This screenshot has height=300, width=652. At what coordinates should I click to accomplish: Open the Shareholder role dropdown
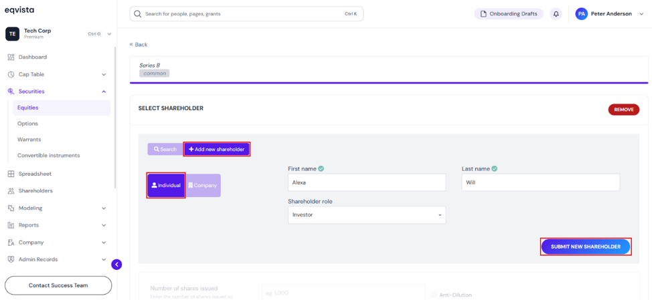[367, 215]
